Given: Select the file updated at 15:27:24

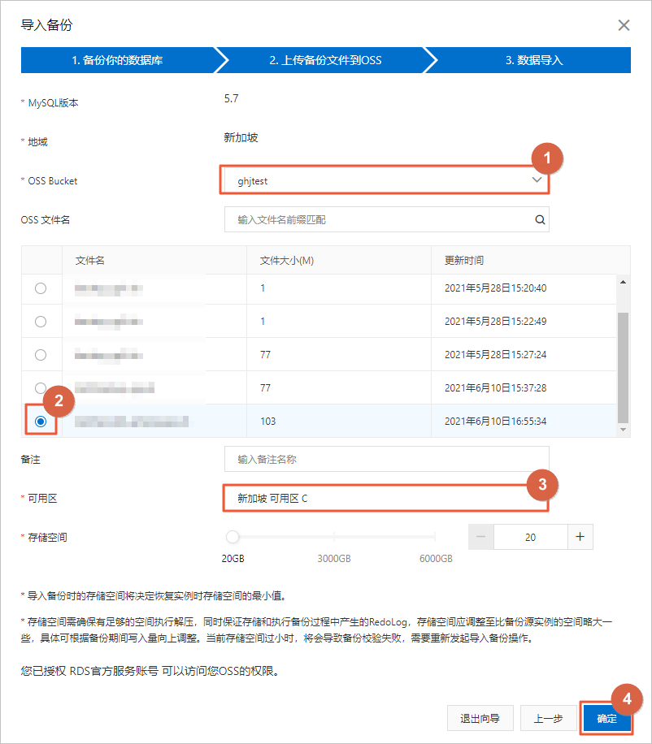Looking at the screenshot, I should (41, 355).
